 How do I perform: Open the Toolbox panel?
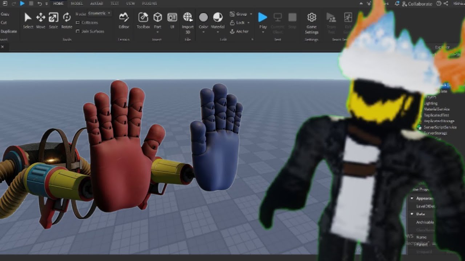point(143,17)
